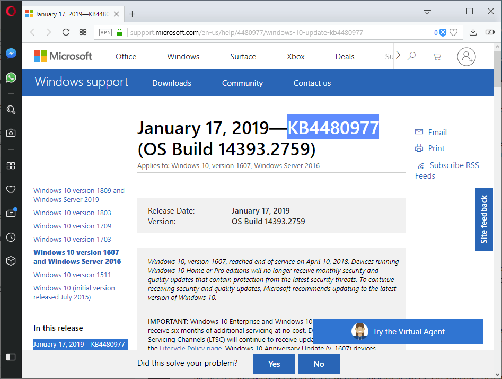Open Speed Dial start page button in toolbar
The height and width of the screenshot is (379, 502).
(x=83, y=32)
